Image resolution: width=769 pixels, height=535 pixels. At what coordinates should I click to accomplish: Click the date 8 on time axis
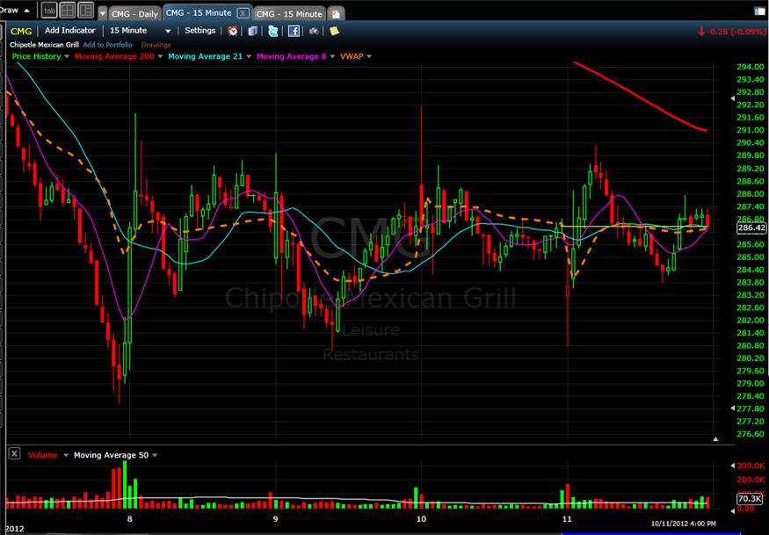click(129, 519)
